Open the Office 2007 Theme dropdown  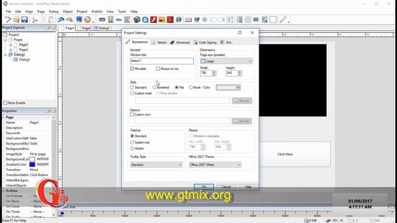point(215,165)
